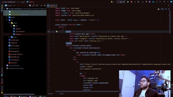The height and width of the screenshot is (97, 173).
Task: Run the dev configuration with the green play button
Action: click(128, 2)
